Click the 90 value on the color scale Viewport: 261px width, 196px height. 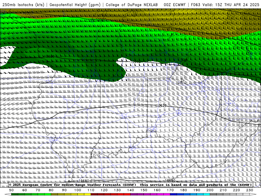pyautogui.click(x=64, y=190)
